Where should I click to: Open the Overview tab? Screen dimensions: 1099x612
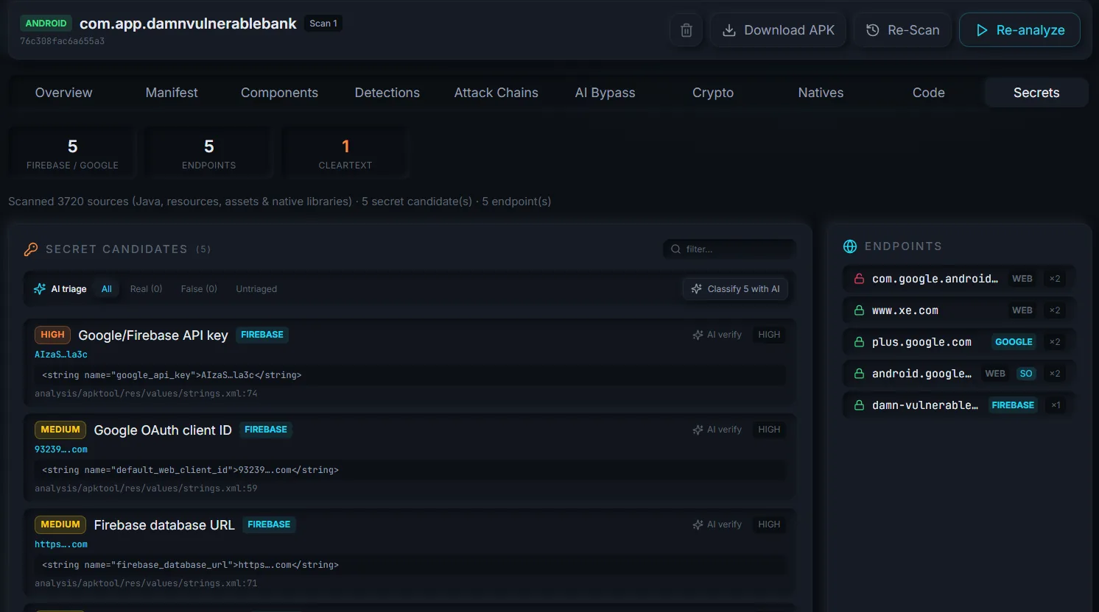[64, 93]
